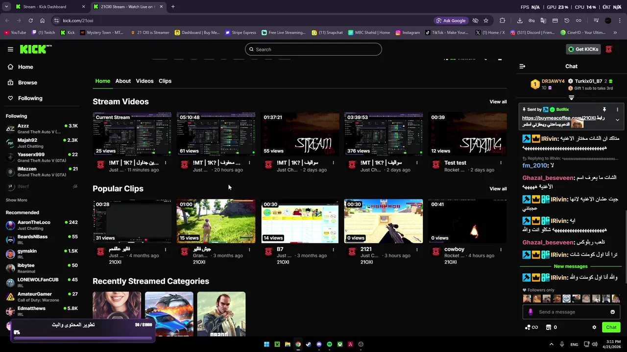Open the tab search dropdown in Chrome
This screenshot has height=352, width=627.
click(6, 7)
